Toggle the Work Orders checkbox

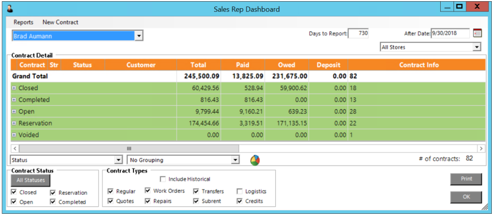click(x=147, y=191)
